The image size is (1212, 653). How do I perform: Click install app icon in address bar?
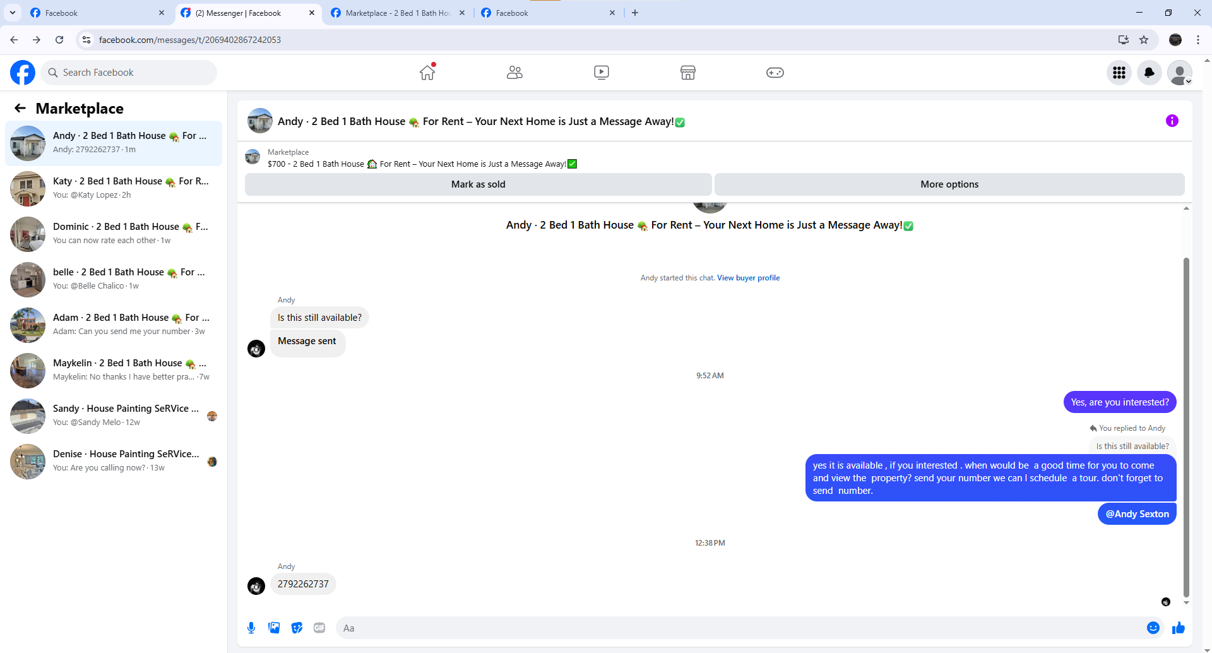(1124, 40)
